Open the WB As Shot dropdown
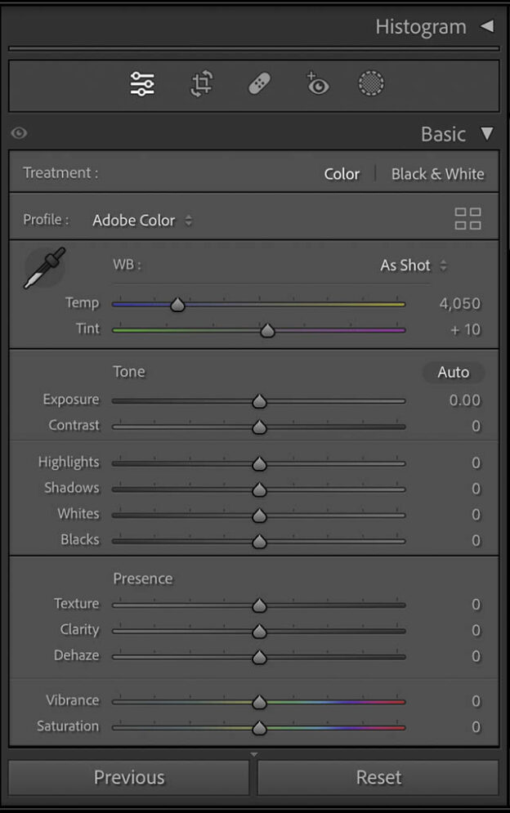The image size is (510, 813). click(x=414, y=265)
